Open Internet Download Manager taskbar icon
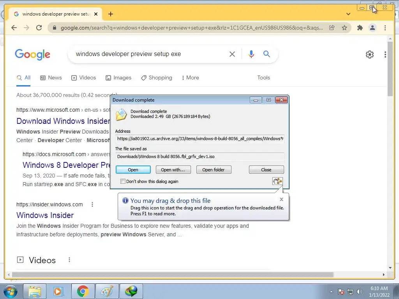Image resolution: width=399 pixels, height=299 pixels. tap(131, 291)
